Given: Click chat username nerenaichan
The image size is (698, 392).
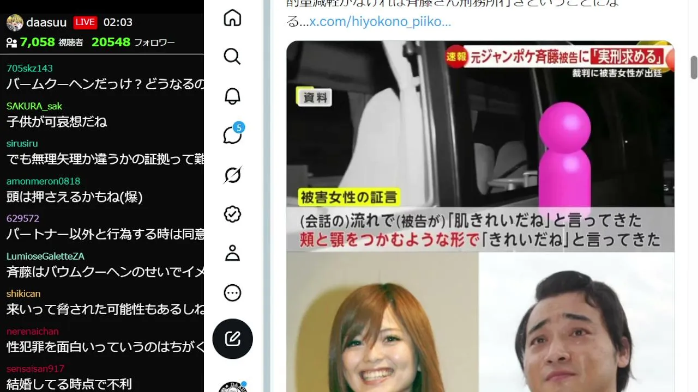Looking at the screenshot, I should pos(33,332).
